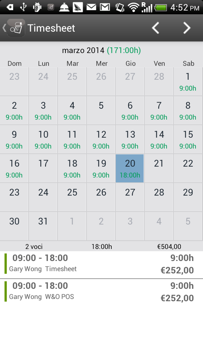Go to previous month arrow
The image size is (203, 361).
tap(156, 28)
